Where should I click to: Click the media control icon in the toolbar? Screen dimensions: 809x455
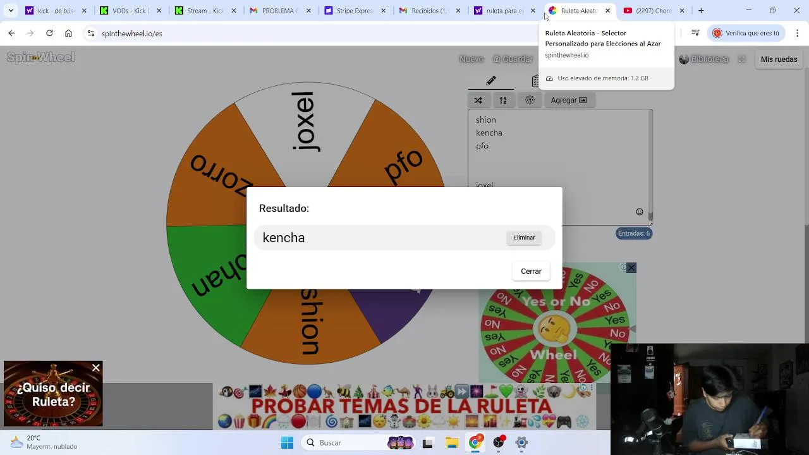(x=695, y=33)
